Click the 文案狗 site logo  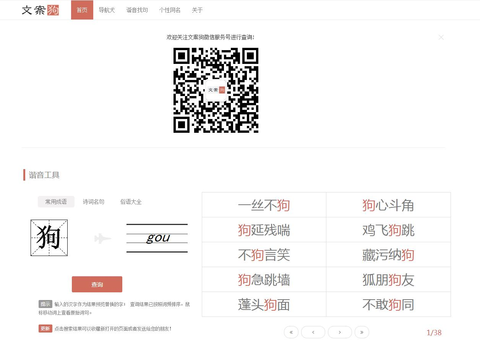41,10
